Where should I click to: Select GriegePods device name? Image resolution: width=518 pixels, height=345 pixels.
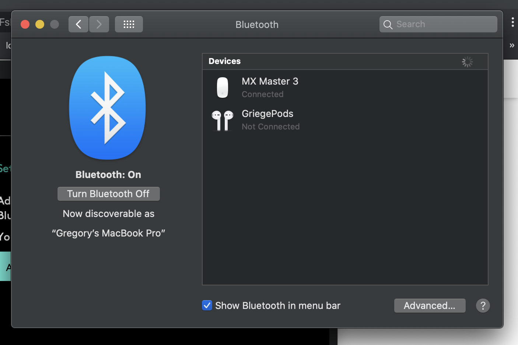(x=267, y=114)
